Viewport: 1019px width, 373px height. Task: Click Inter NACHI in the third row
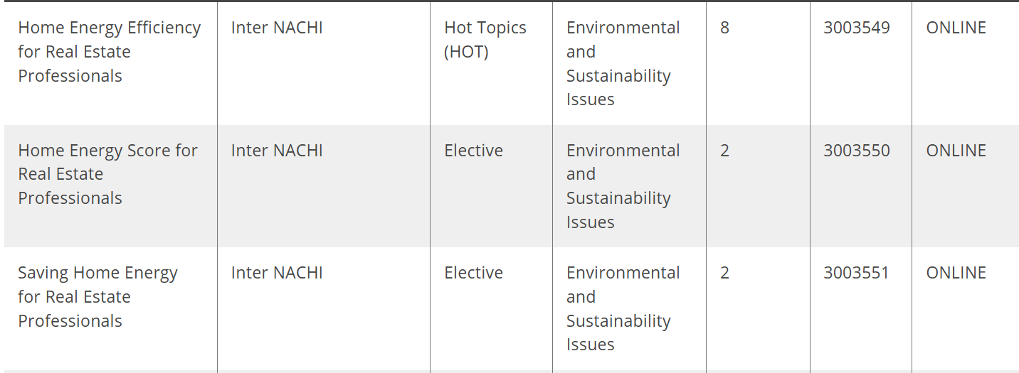pos(277,273)
